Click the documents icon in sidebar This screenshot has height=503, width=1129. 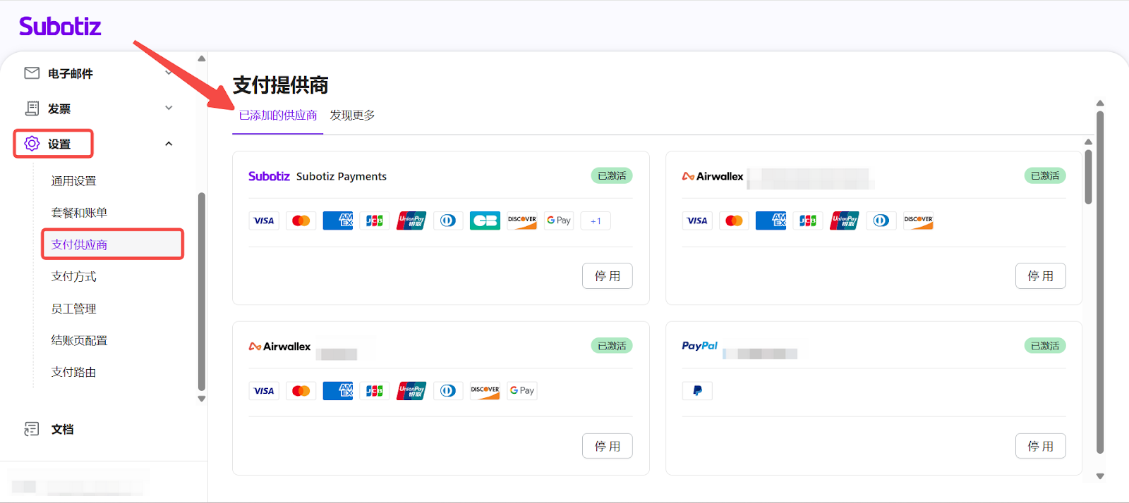point(32,429)
